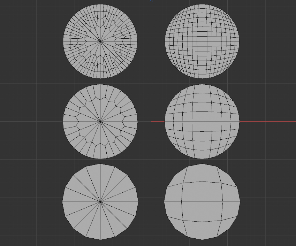Screen dimensions: 296x246
Task: Select the medium-density radial sphere in the left column
Action: click(x=100, y=122)
